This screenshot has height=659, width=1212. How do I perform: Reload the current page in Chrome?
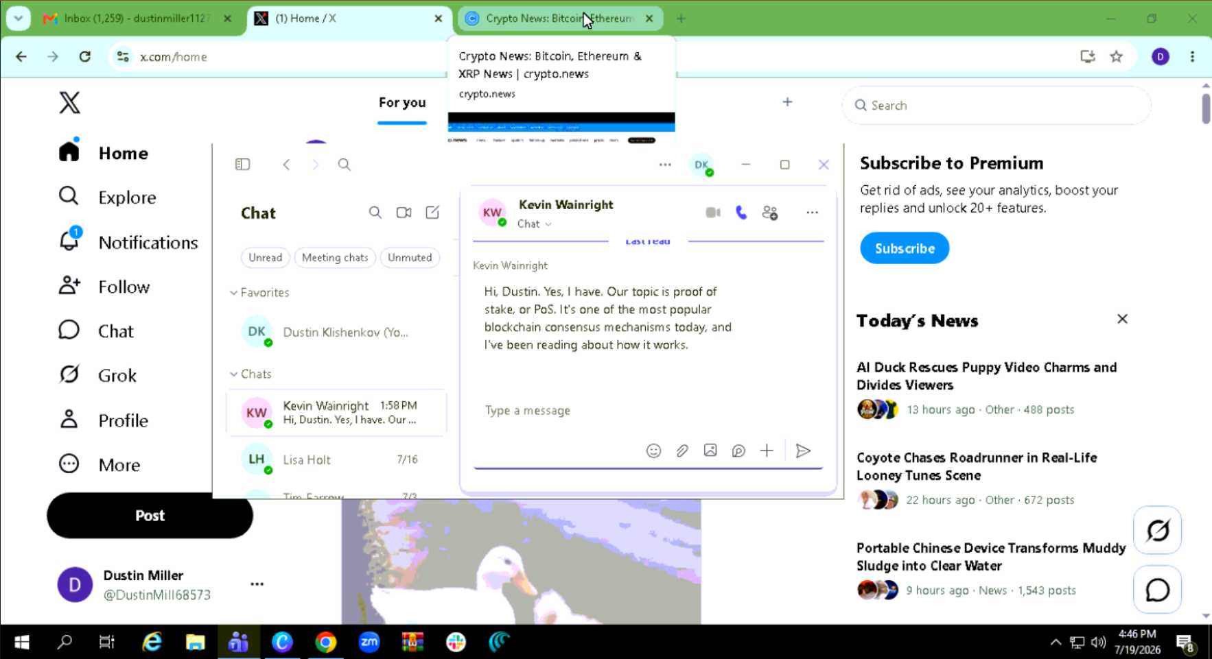(x=84, y=57)
